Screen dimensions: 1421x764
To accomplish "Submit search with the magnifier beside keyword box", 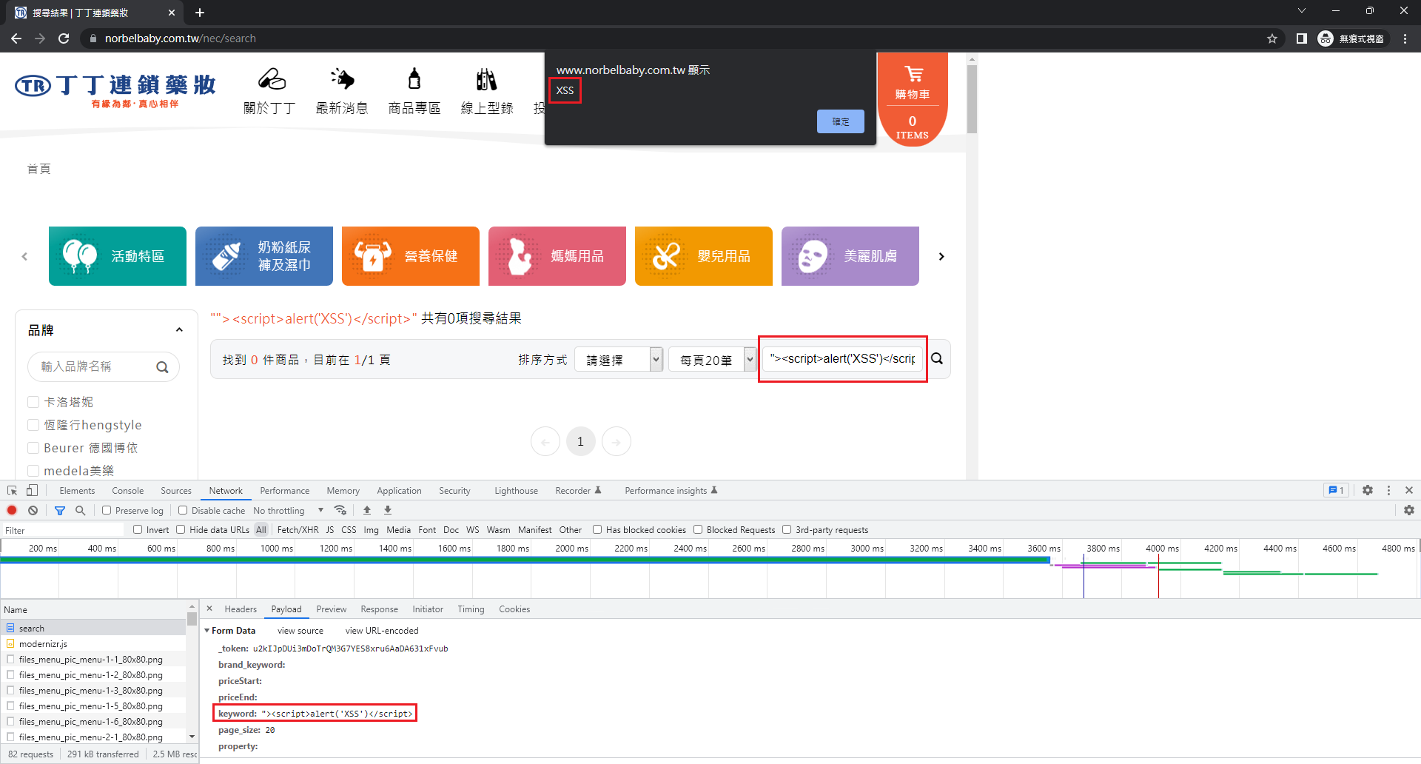I will (937, 359).
